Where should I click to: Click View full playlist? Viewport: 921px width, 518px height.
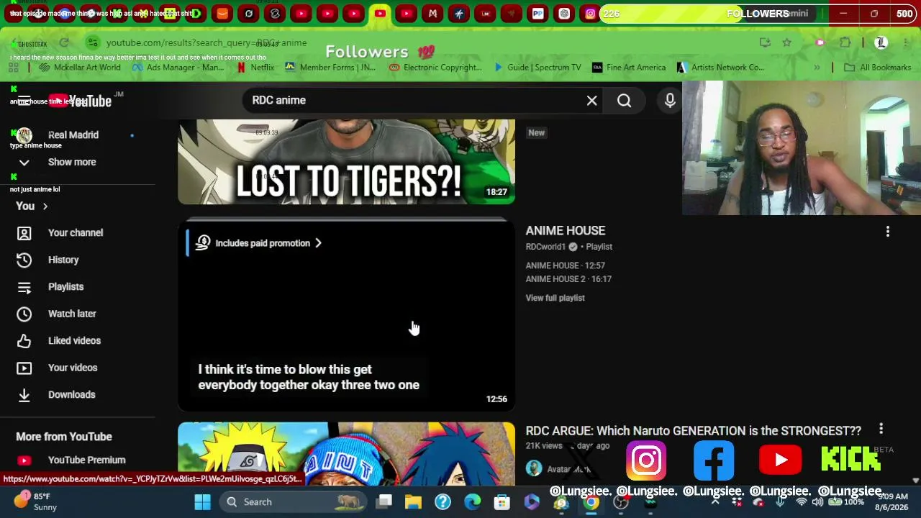click(555, 298)
